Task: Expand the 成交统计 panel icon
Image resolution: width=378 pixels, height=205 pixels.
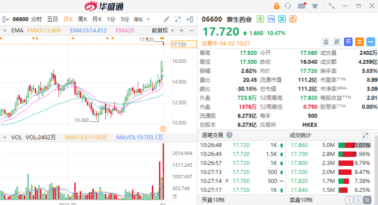Action: pyautogui.click(x=365, y=135)
